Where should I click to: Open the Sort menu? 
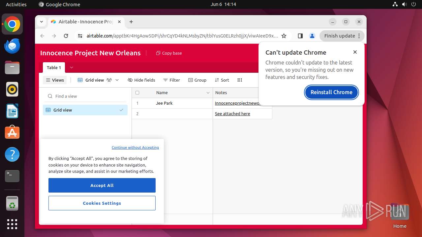[x=222, y=80]
